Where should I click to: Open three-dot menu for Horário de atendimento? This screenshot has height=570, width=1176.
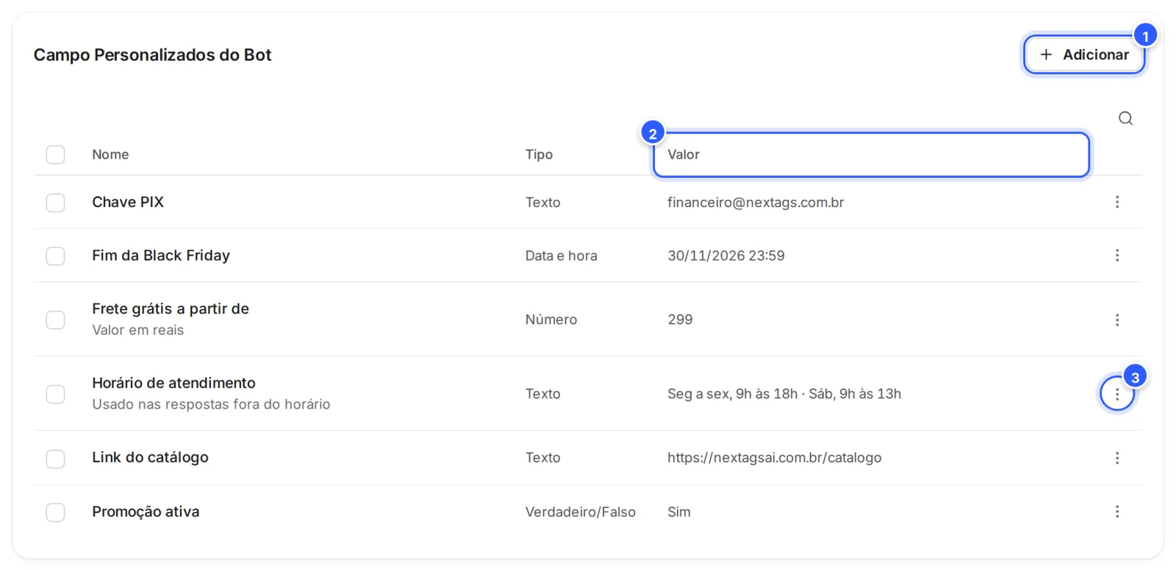1117,394
